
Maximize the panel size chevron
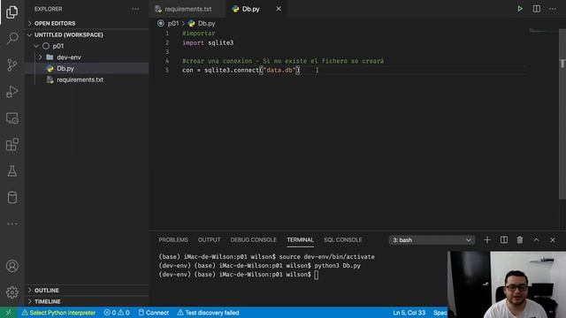pyautogui.click(x=537, y=239)
